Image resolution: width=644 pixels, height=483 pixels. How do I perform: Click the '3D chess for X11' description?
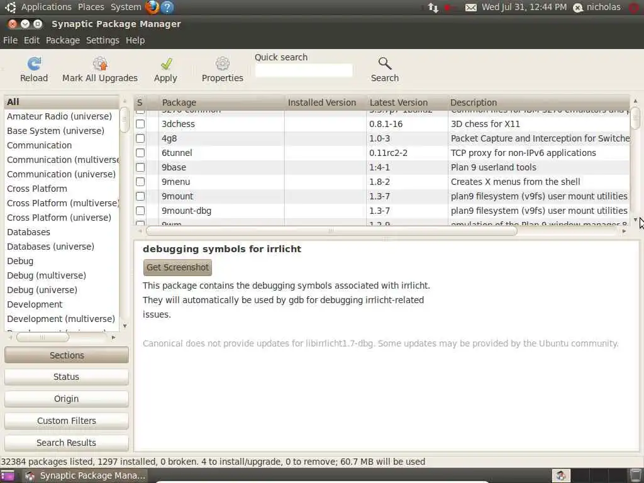[486, 124]
